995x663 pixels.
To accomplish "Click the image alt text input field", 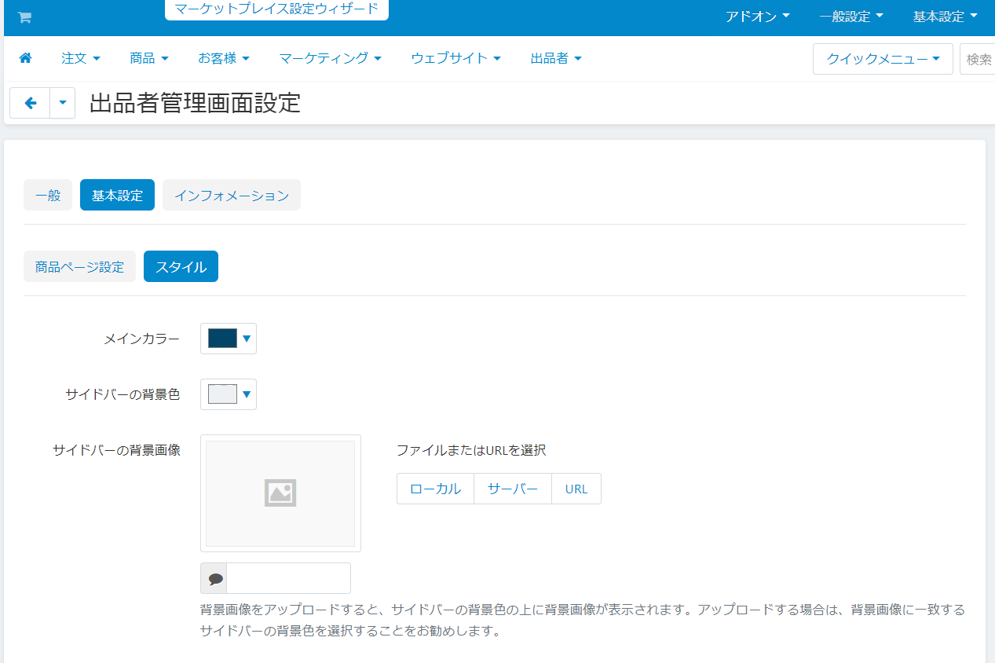I will point(288,578).
